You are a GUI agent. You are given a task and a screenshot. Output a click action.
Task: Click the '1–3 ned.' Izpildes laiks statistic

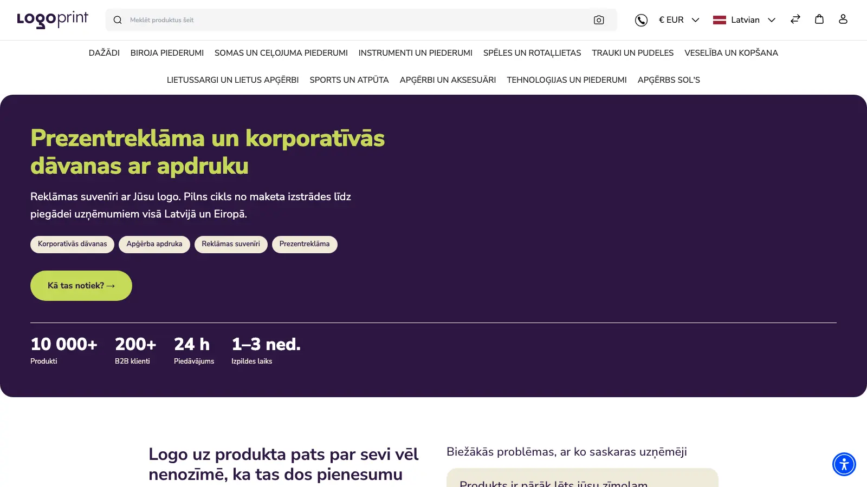266,351
